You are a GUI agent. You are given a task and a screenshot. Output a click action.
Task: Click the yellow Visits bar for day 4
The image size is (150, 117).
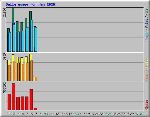(21, 69)
